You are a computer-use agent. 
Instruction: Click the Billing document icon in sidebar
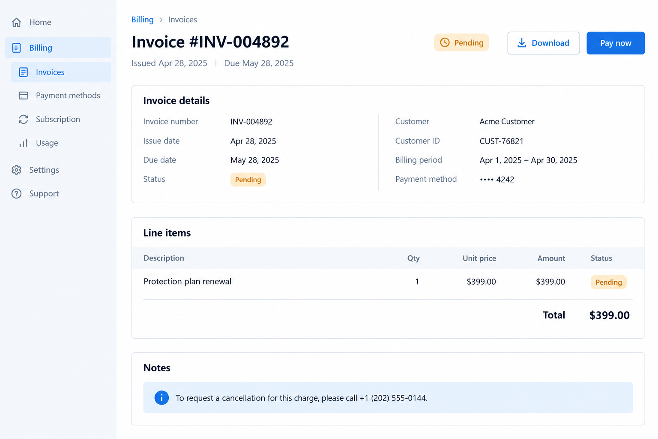click(x=17, y=48)
